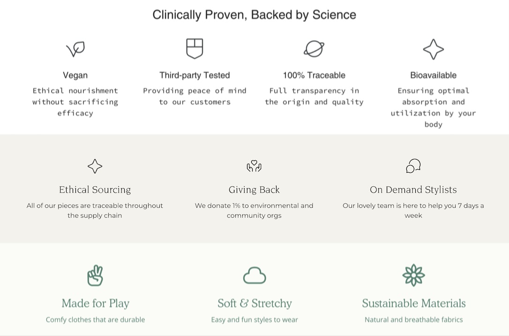Image resolution: width=509 pixels, height=336 pixels.
Task: Select the hands-with-heart Giving Back icon
Action: click(254, 166)
